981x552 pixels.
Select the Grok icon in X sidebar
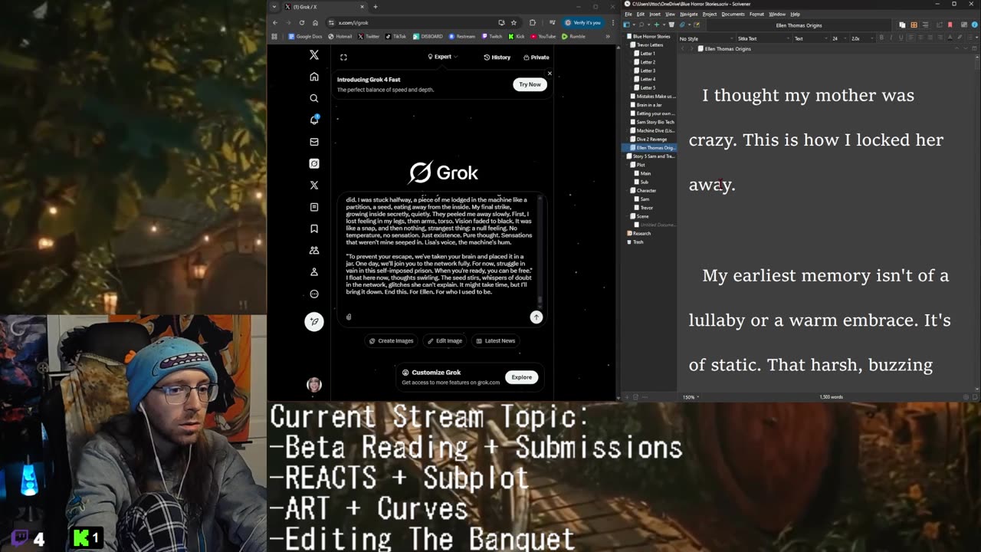(314, 163)
